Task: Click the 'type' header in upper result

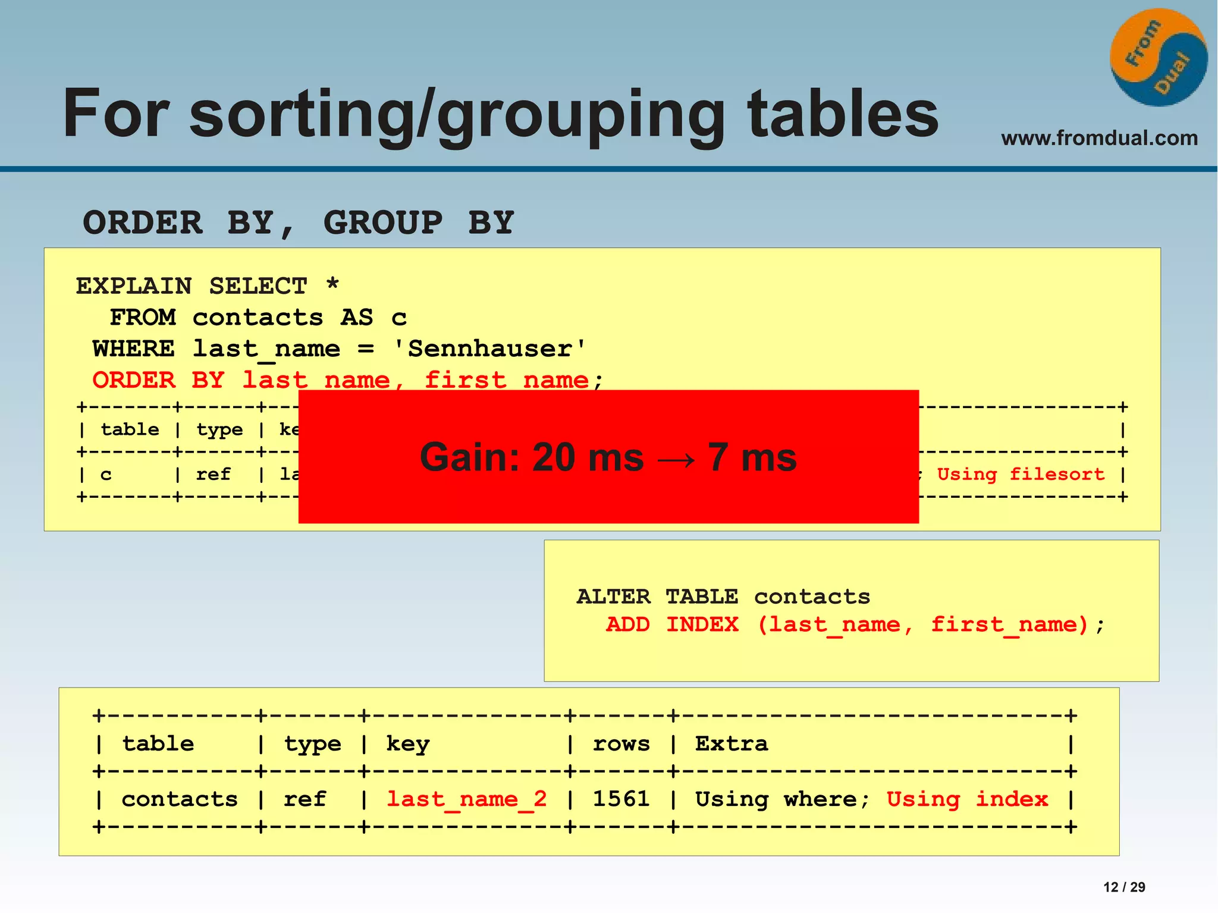Action: pos(219,430)
